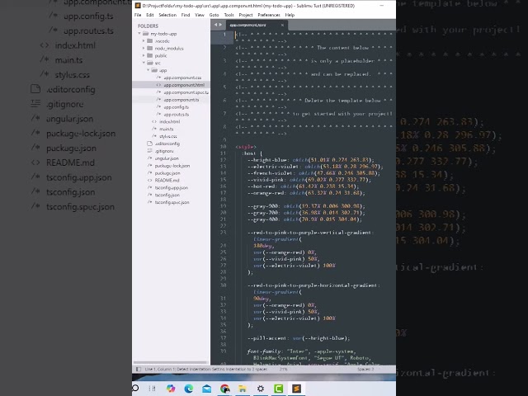Screen dimensions: 528x396
Task: Open app.config.ts in the sidebar
Action: (176, 107)
